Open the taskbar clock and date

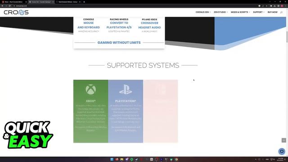coord(280,159)
